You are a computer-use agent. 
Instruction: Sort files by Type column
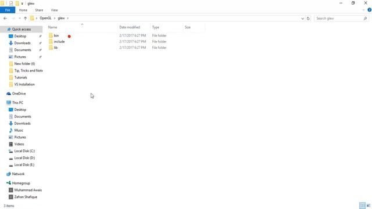click(156, 27)
